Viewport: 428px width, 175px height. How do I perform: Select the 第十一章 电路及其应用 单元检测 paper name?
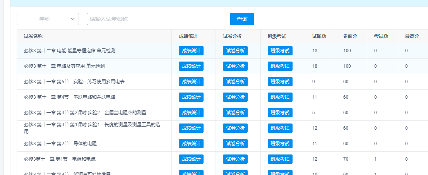point(64,66)
